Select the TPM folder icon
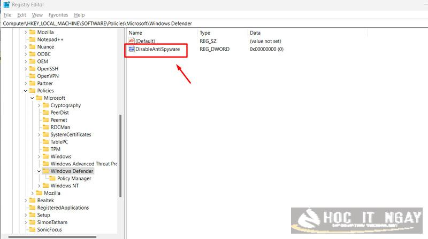 click(46, 149)
